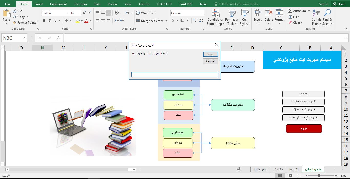
Task: Switch to the مقالات sheet tab
Action: [x=278, y=169]
